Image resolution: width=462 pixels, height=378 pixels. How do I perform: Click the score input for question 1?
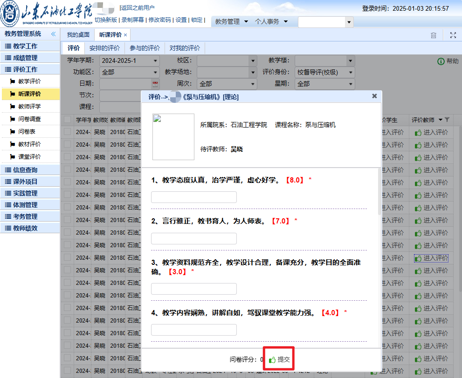[193, 197]
